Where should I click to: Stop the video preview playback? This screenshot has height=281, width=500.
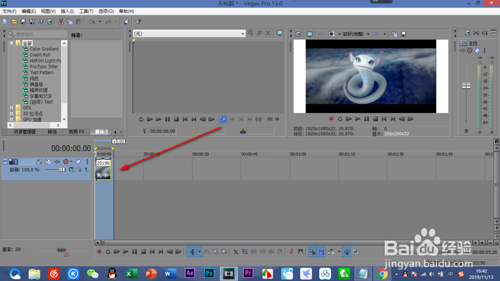point(375,119)
